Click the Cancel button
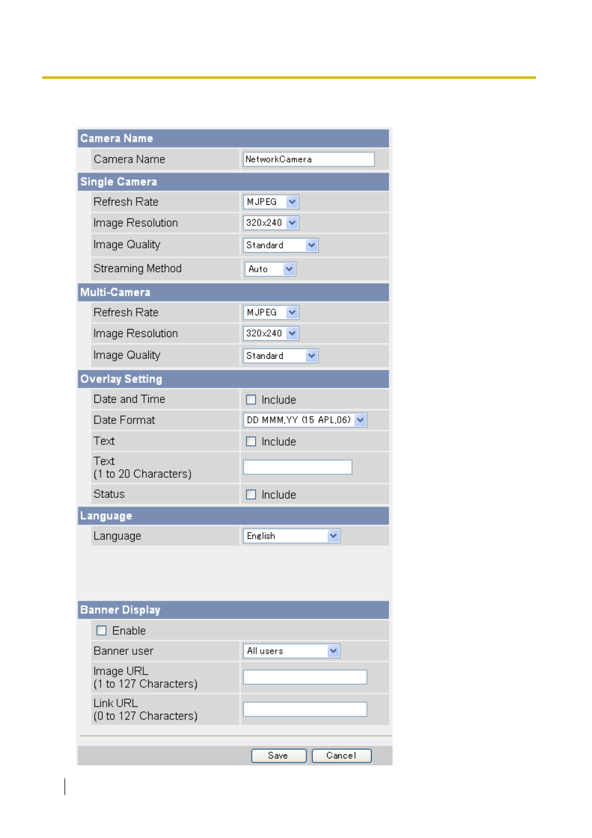Screen dimensions: 592x838 pyautogui.click(x=341, y=755)
